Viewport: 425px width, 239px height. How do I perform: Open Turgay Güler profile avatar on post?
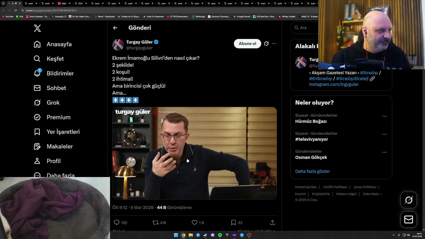click(118, 45)
